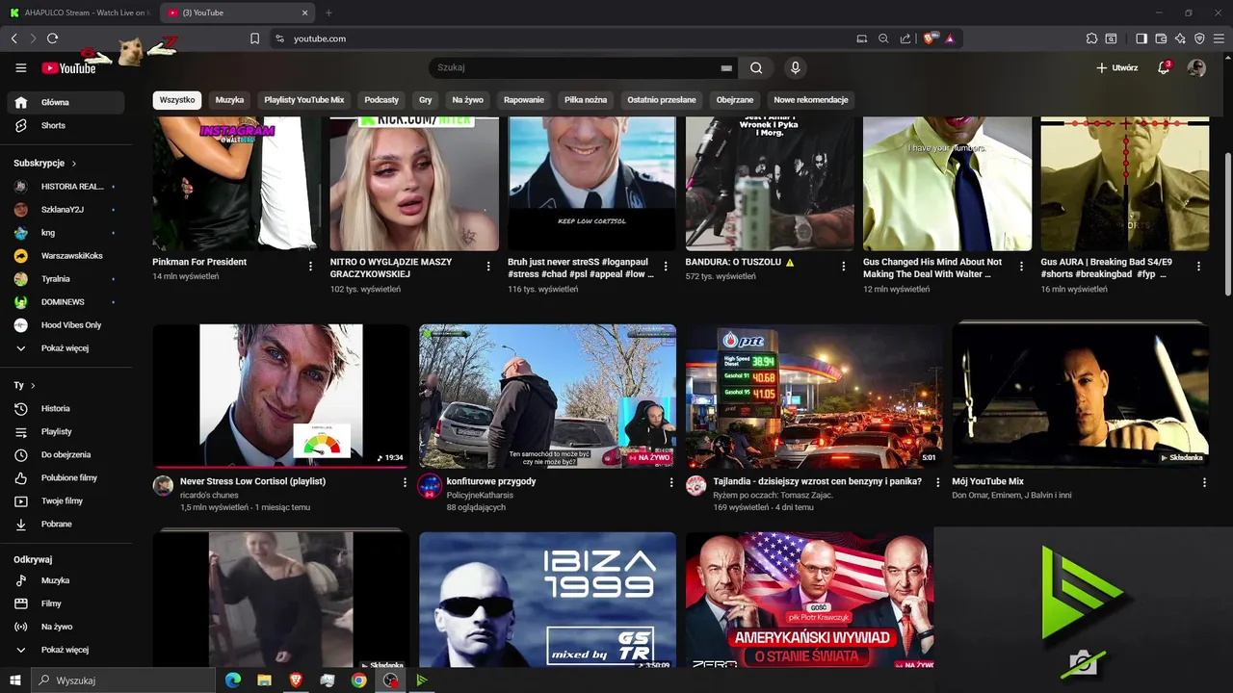Open the browser extensions puzzle icon
Screen dimensions: 1233x693
[x=1091, y=38]
